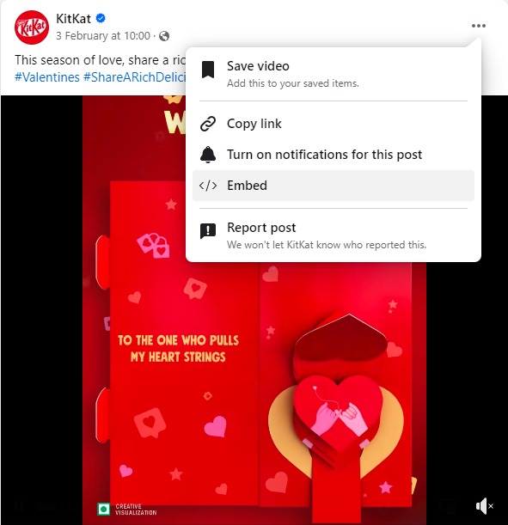This screenshot has height=525, width=508.
Task: Click the bookmark icon for Save video
Action: pyautogui.click(x=208, y=70)
